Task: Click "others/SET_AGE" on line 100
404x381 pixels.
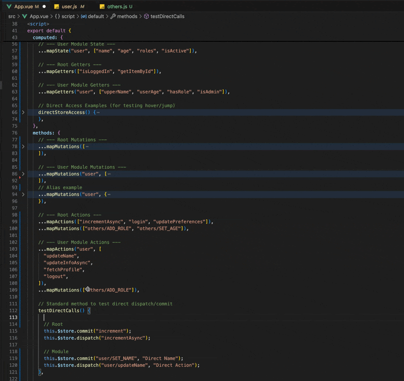Action: coord(159,229)
